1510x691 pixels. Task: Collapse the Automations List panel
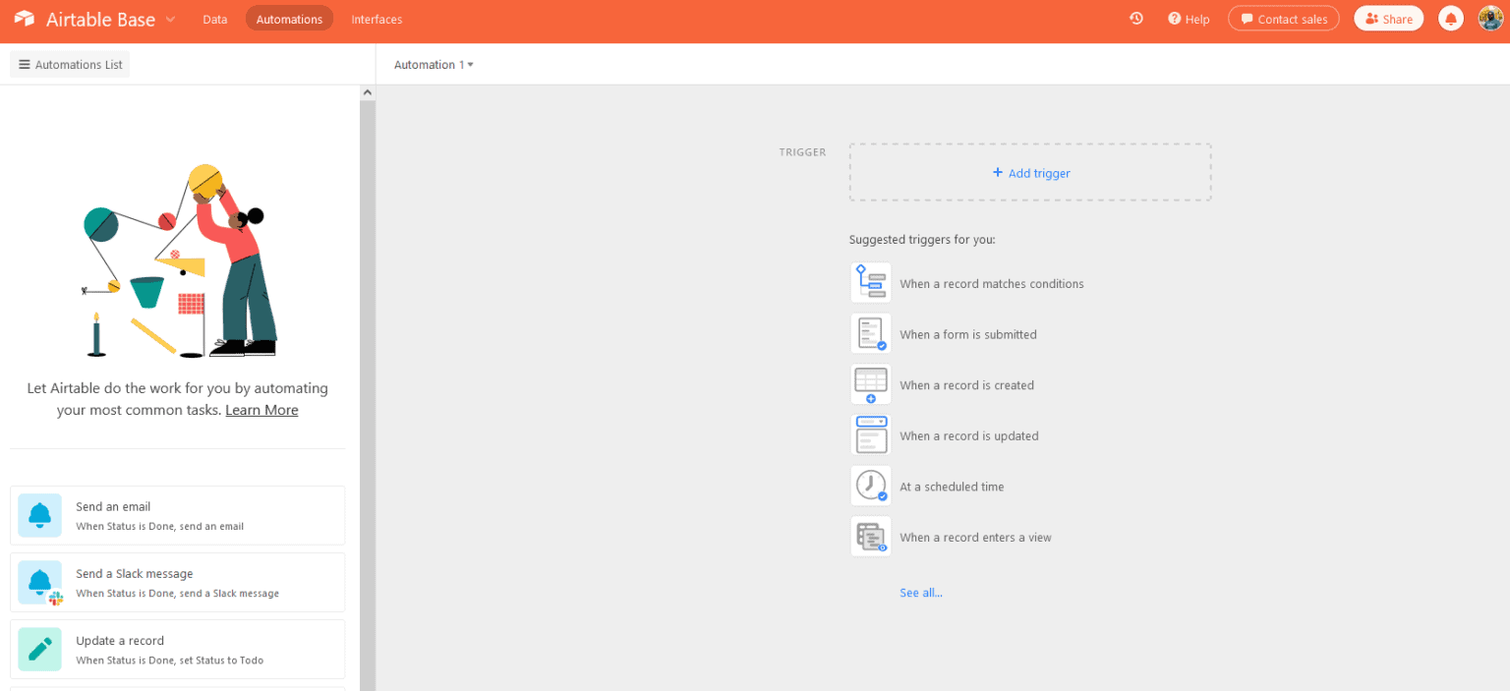pyautogui.click(x=69, y=63)
